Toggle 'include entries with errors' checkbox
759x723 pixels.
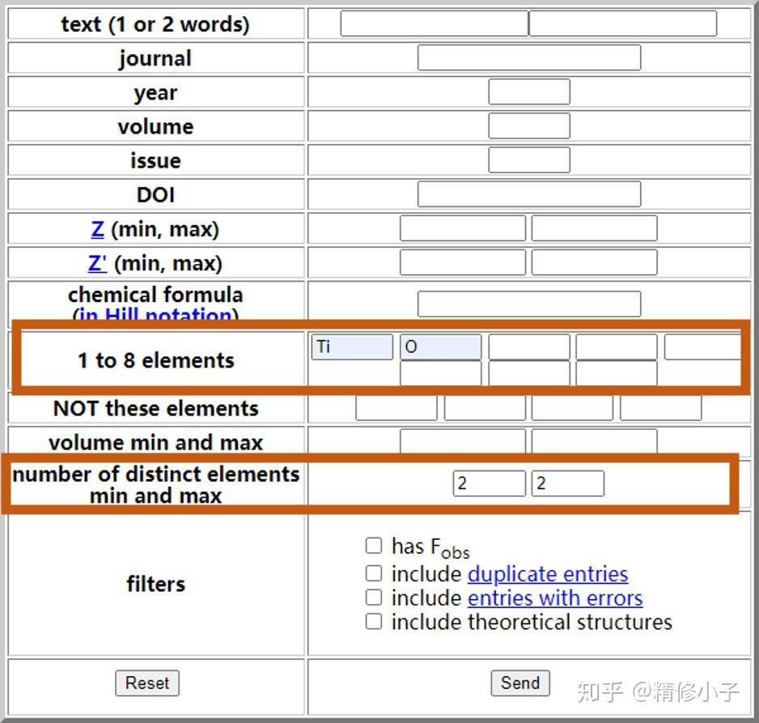pos(373,598)
